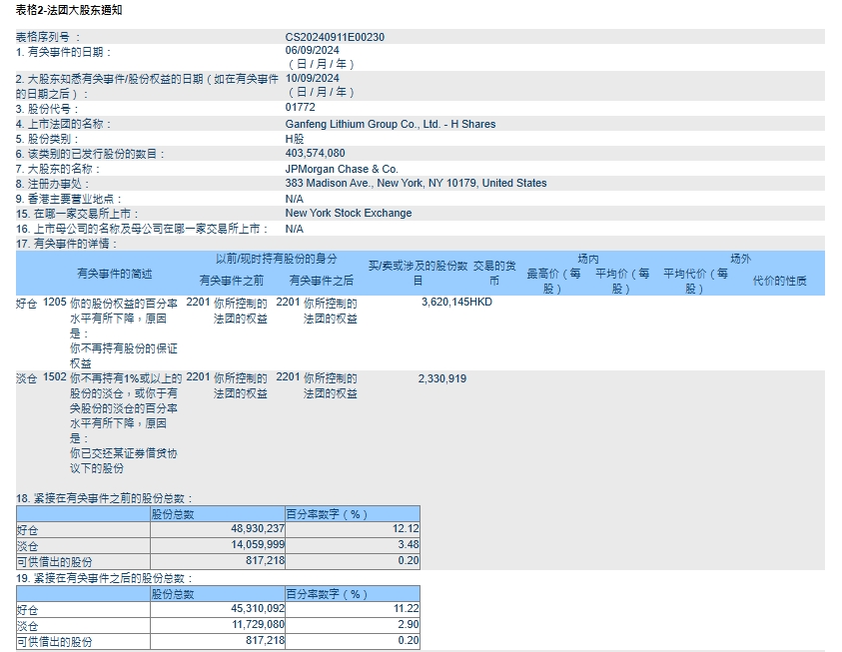Click label 1. 有关事件的日期

(x=63, y=52)
